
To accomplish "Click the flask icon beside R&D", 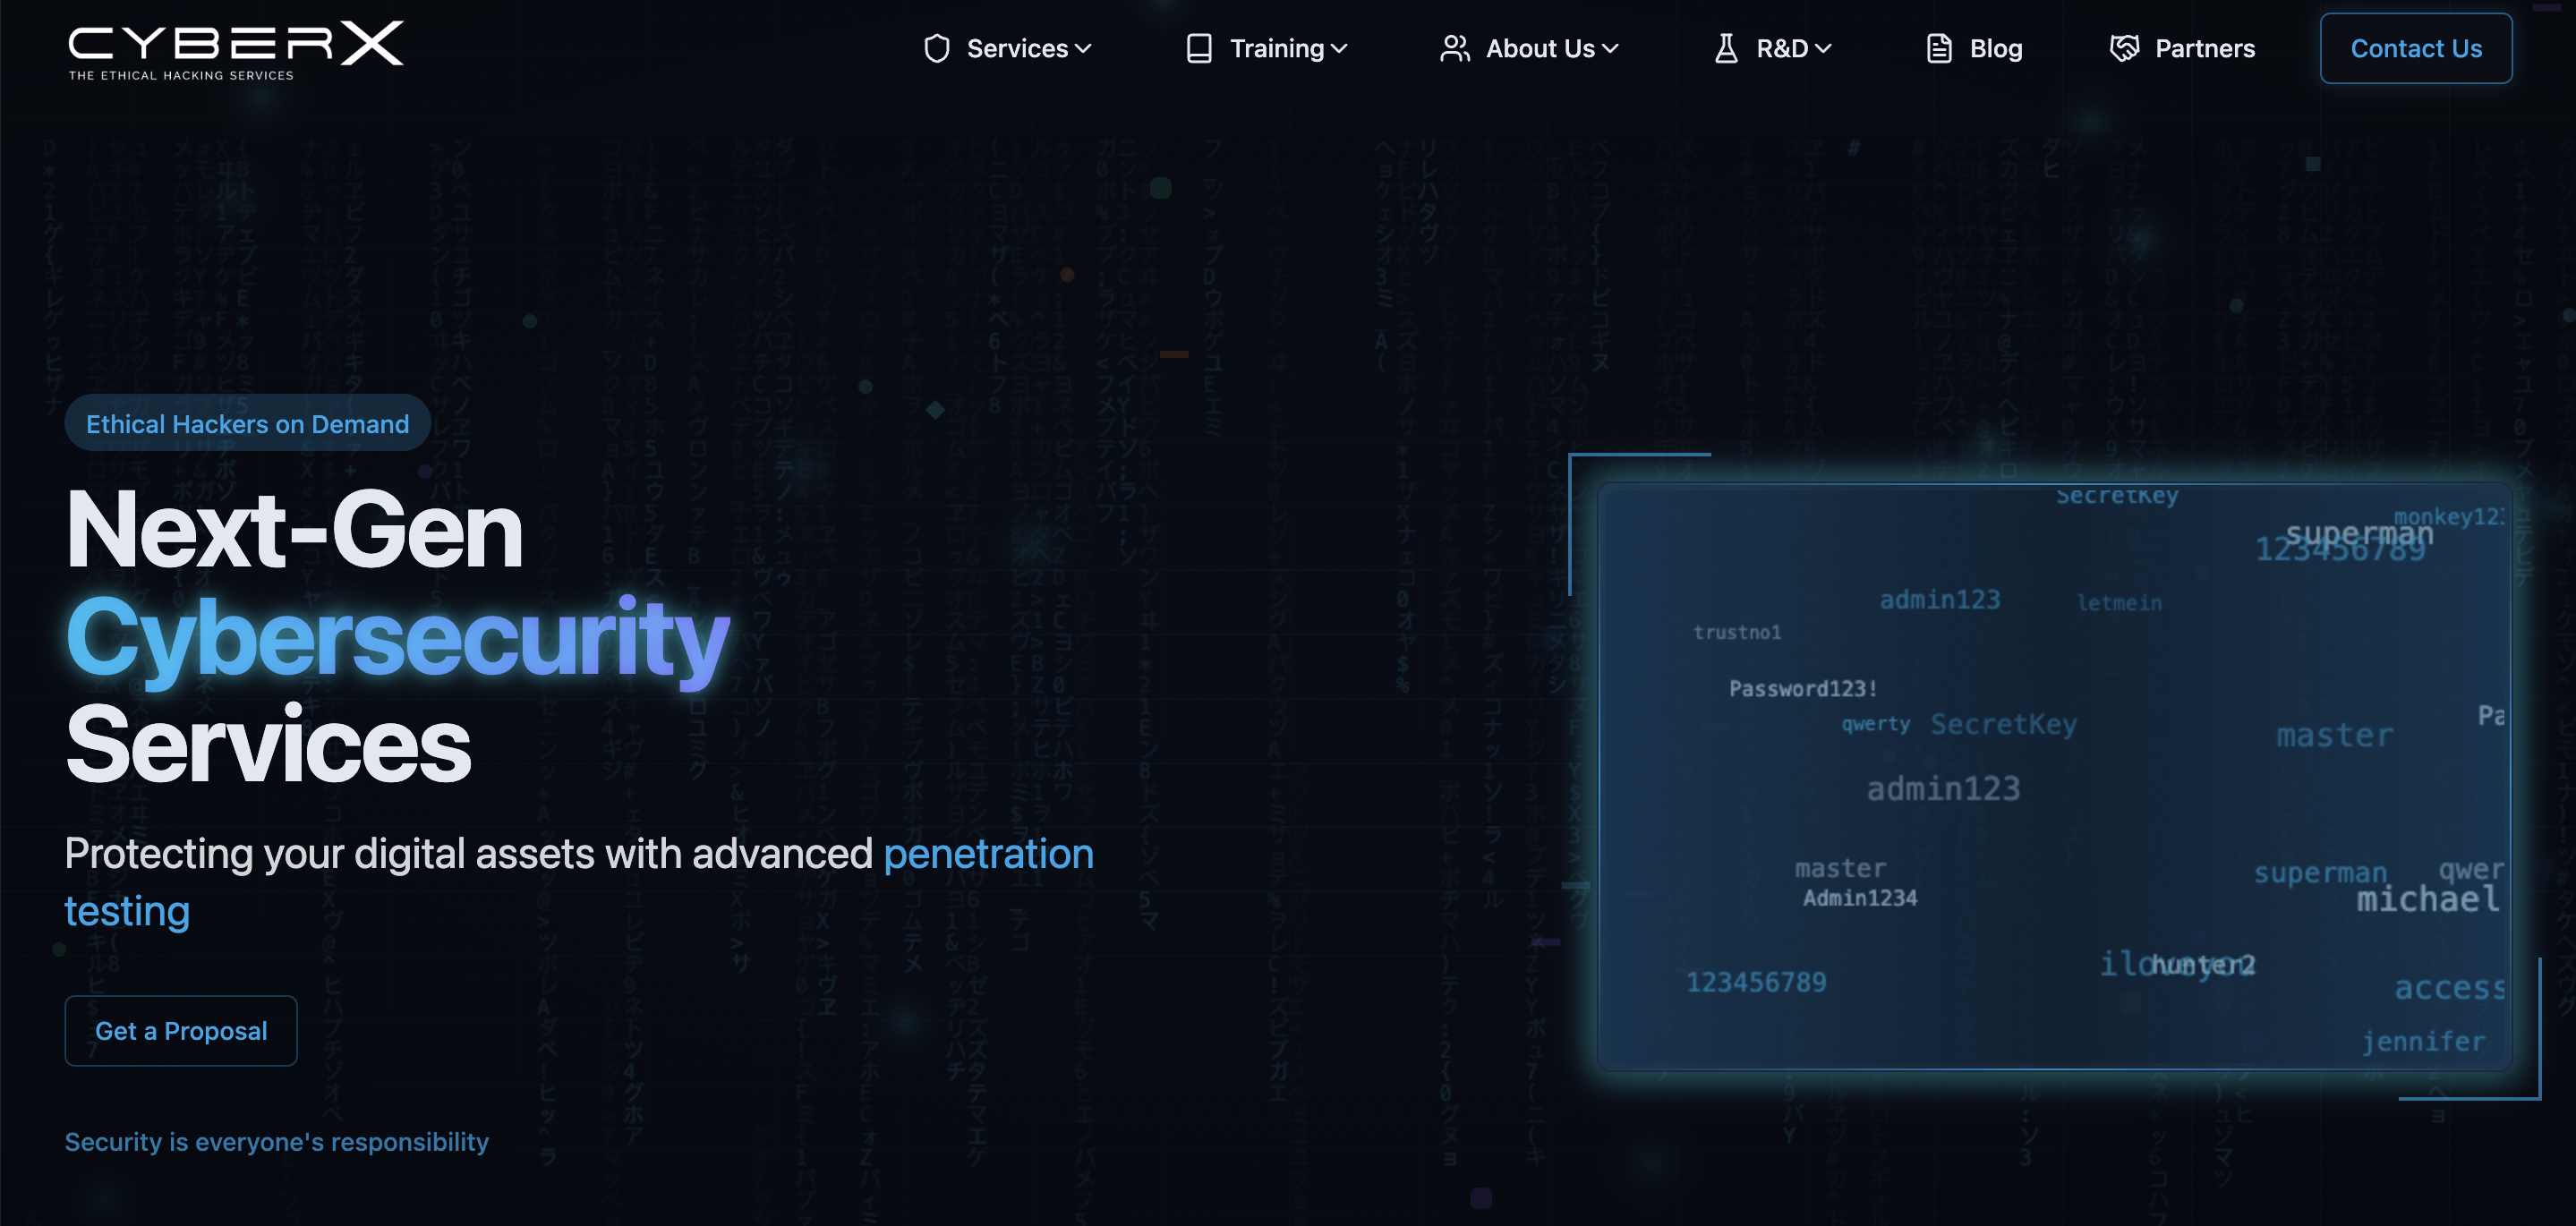I will (x=1725, y=48).
